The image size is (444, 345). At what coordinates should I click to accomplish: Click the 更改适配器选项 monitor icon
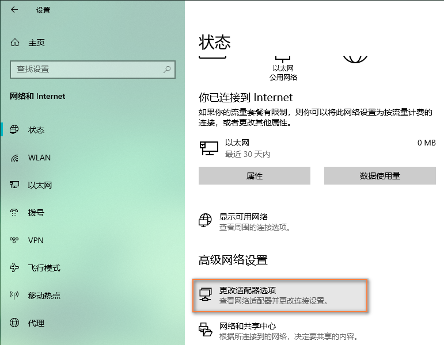click(x=205, y=294)
